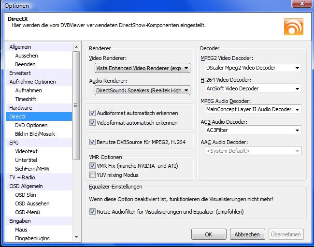Open the MPEG Audio Decoder dropdown

(253, 109)
